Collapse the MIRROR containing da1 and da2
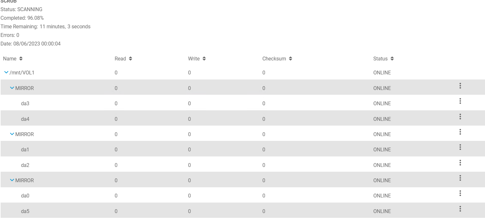 [12, 134]
